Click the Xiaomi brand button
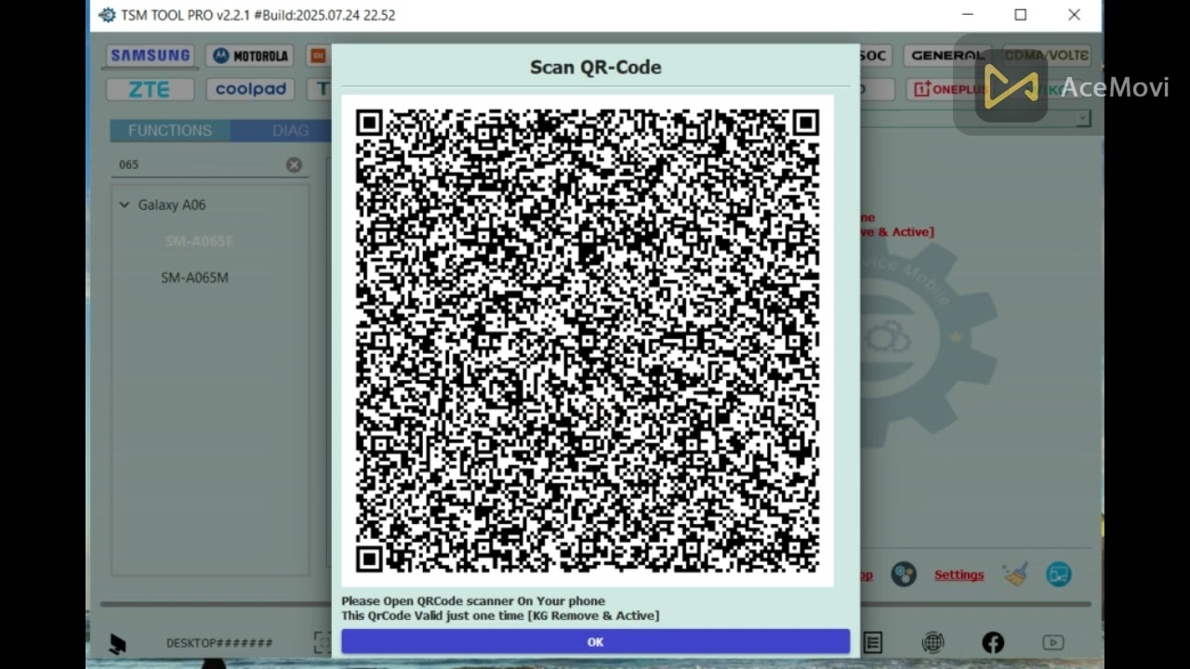The width and height of the screenshot is (1190, 669). tap(319, 56)
